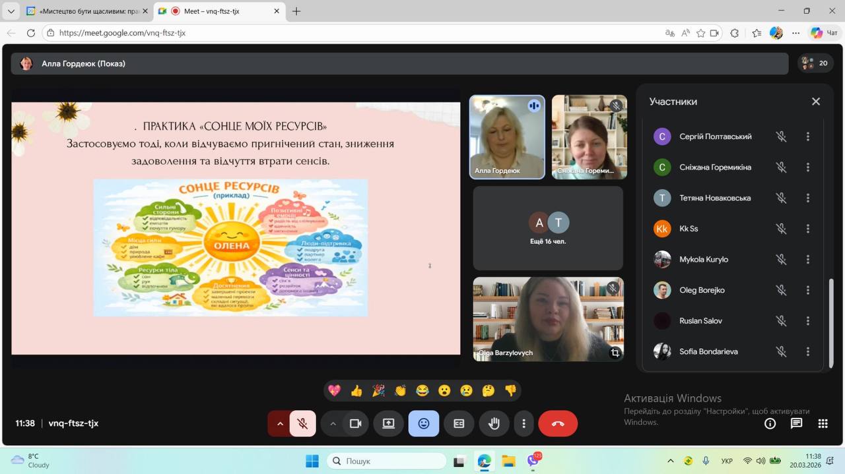
Task: Expand audio settings chevron beside microphone
Action: pos(280,423)
